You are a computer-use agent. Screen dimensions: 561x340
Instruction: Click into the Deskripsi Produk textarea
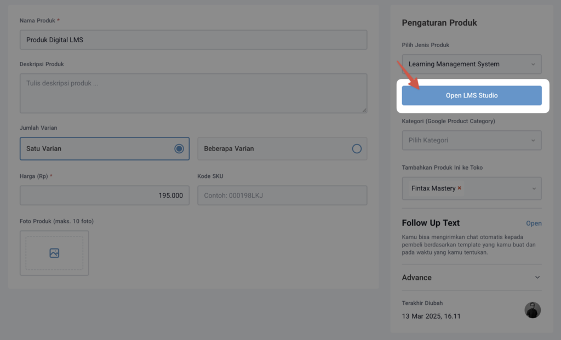pyautogui.click(x=193, y=93)
